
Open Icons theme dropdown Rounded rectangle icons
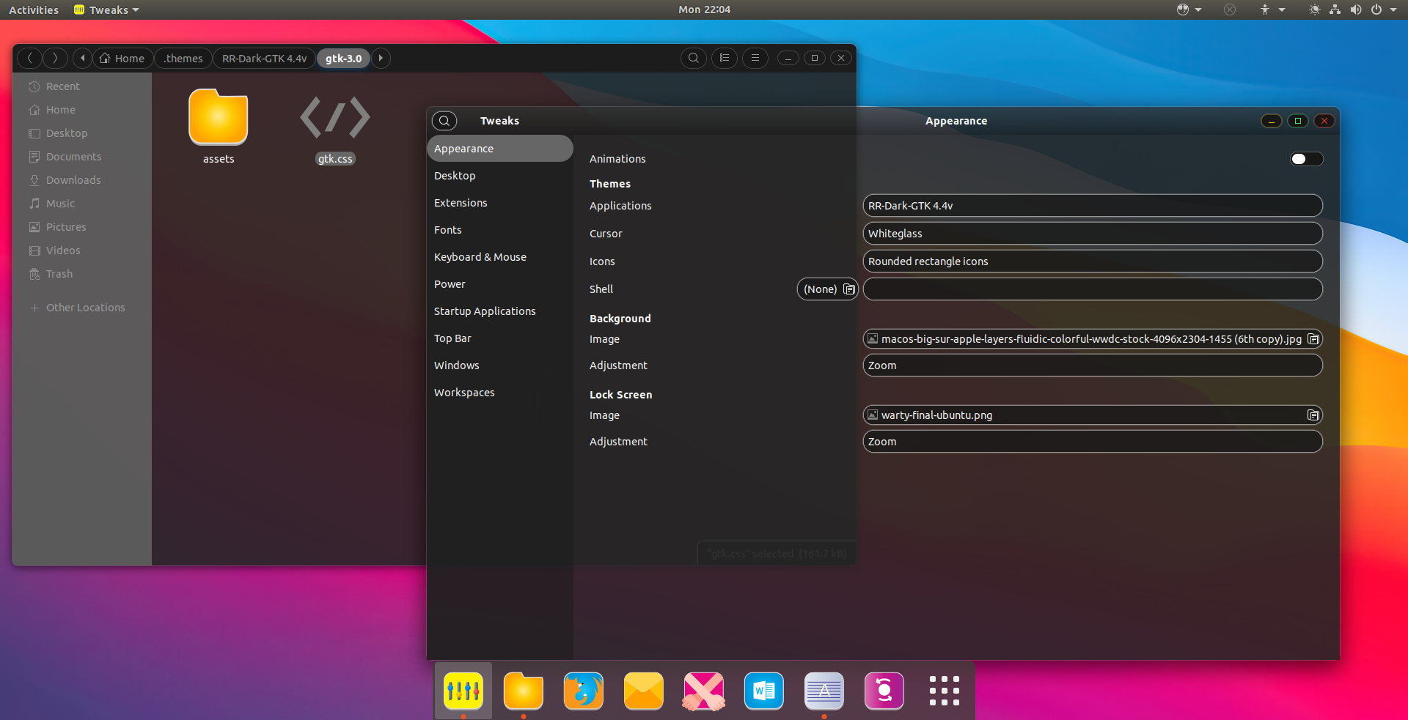pyautogui.click(x=1093, y=261)
